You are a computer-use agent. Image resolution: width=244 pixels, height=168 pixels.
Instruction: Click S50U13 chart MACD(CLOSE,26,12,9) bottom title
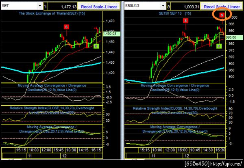(175, 129)
